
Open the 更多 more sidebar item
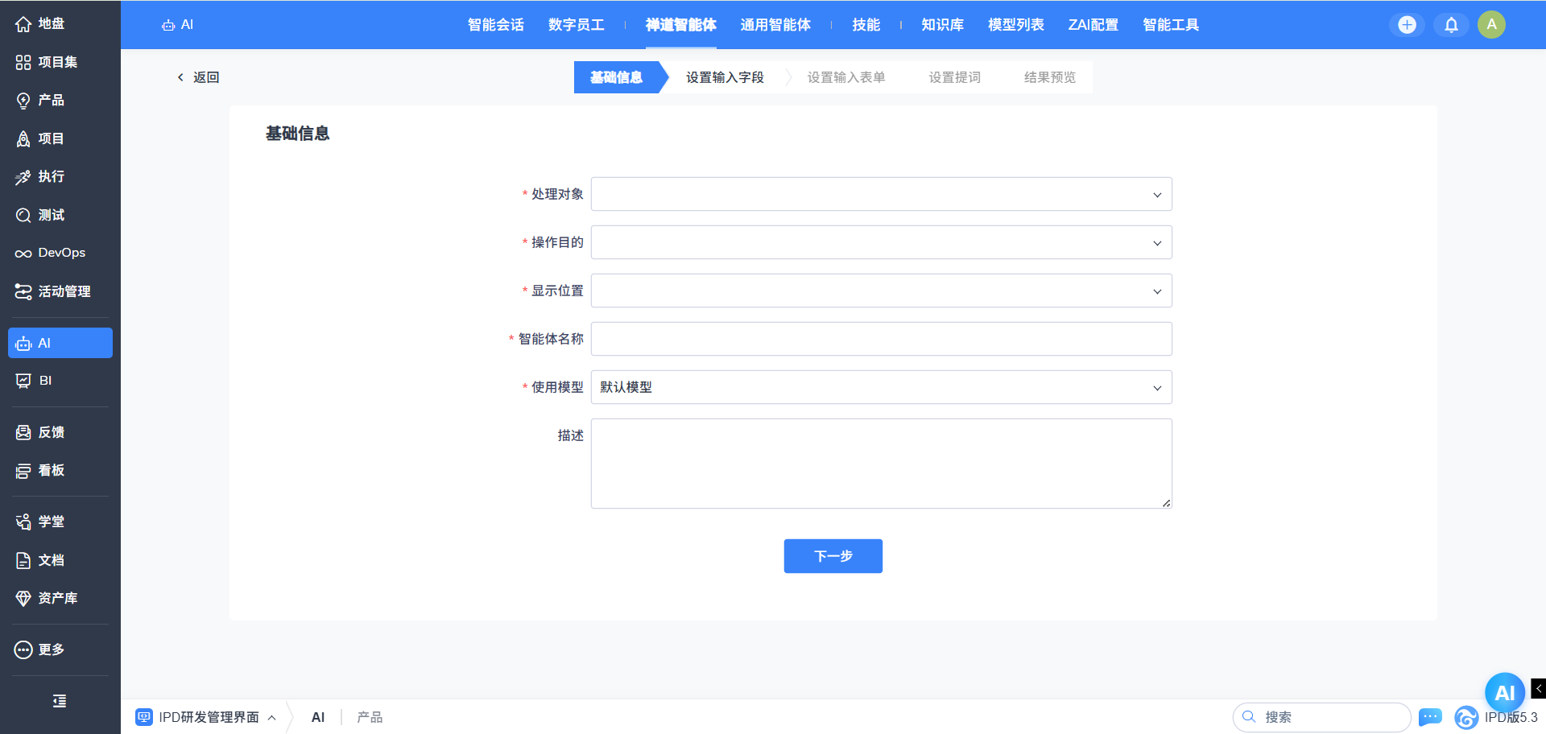[60, 649]
